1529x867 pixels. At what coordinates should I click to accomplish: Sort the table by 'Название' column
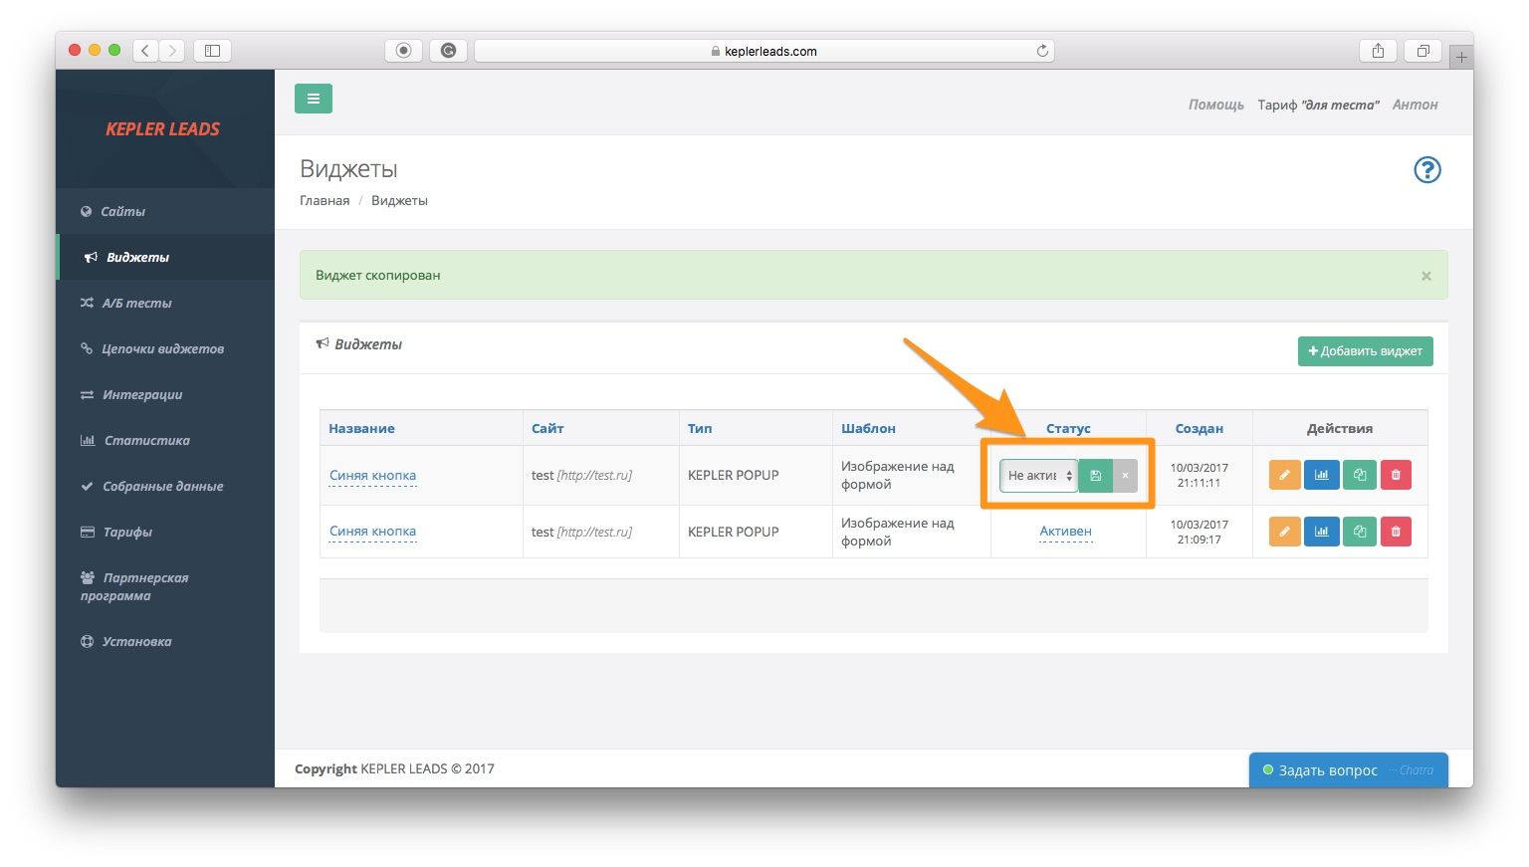(361, 428)
